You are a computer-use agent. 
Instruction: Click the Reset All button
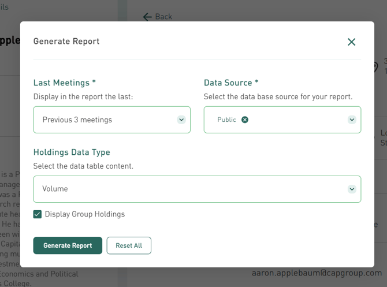pyautogui.click(x=129, y=245)
